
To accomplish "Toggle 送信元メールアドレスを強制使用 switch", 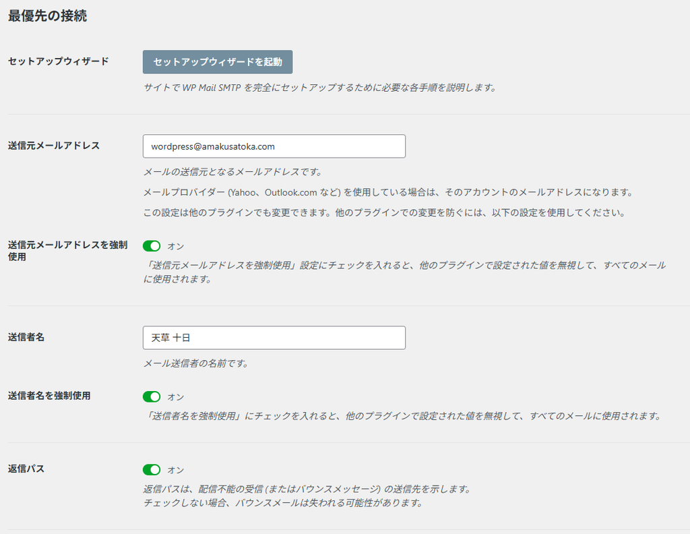I will click(152, 246).
